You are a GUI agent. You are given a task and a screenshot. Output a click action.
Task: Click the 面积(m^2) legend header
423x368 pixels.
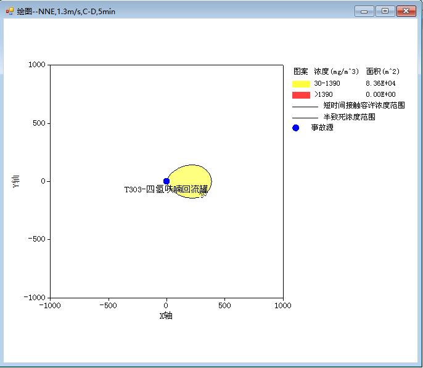(x=382, y=72)
